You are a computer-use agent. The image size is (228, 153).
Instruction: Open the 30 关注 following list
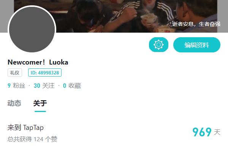pos(44,85)
